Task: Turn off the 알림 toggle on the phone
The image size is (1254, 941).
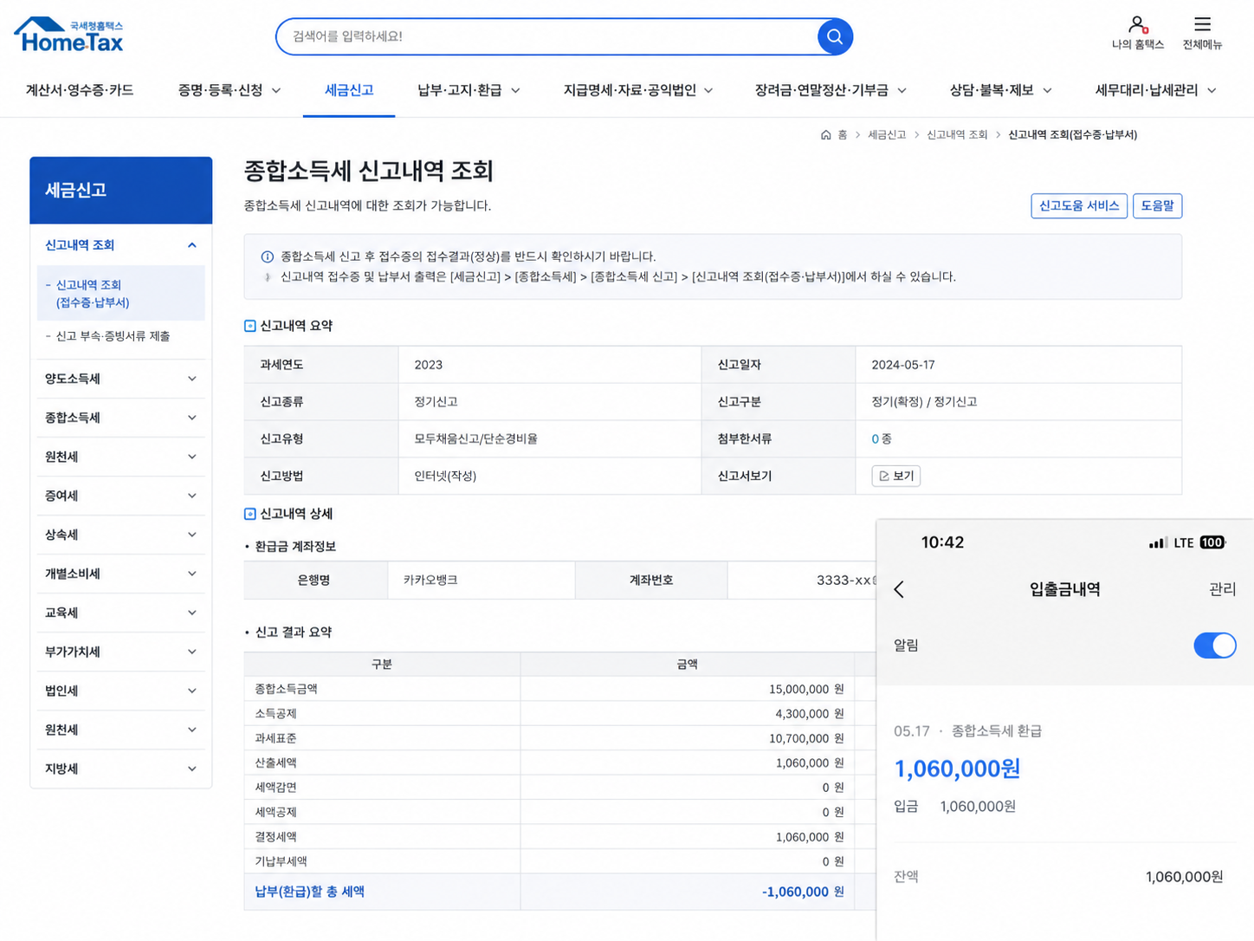Action: (1214, 646)
